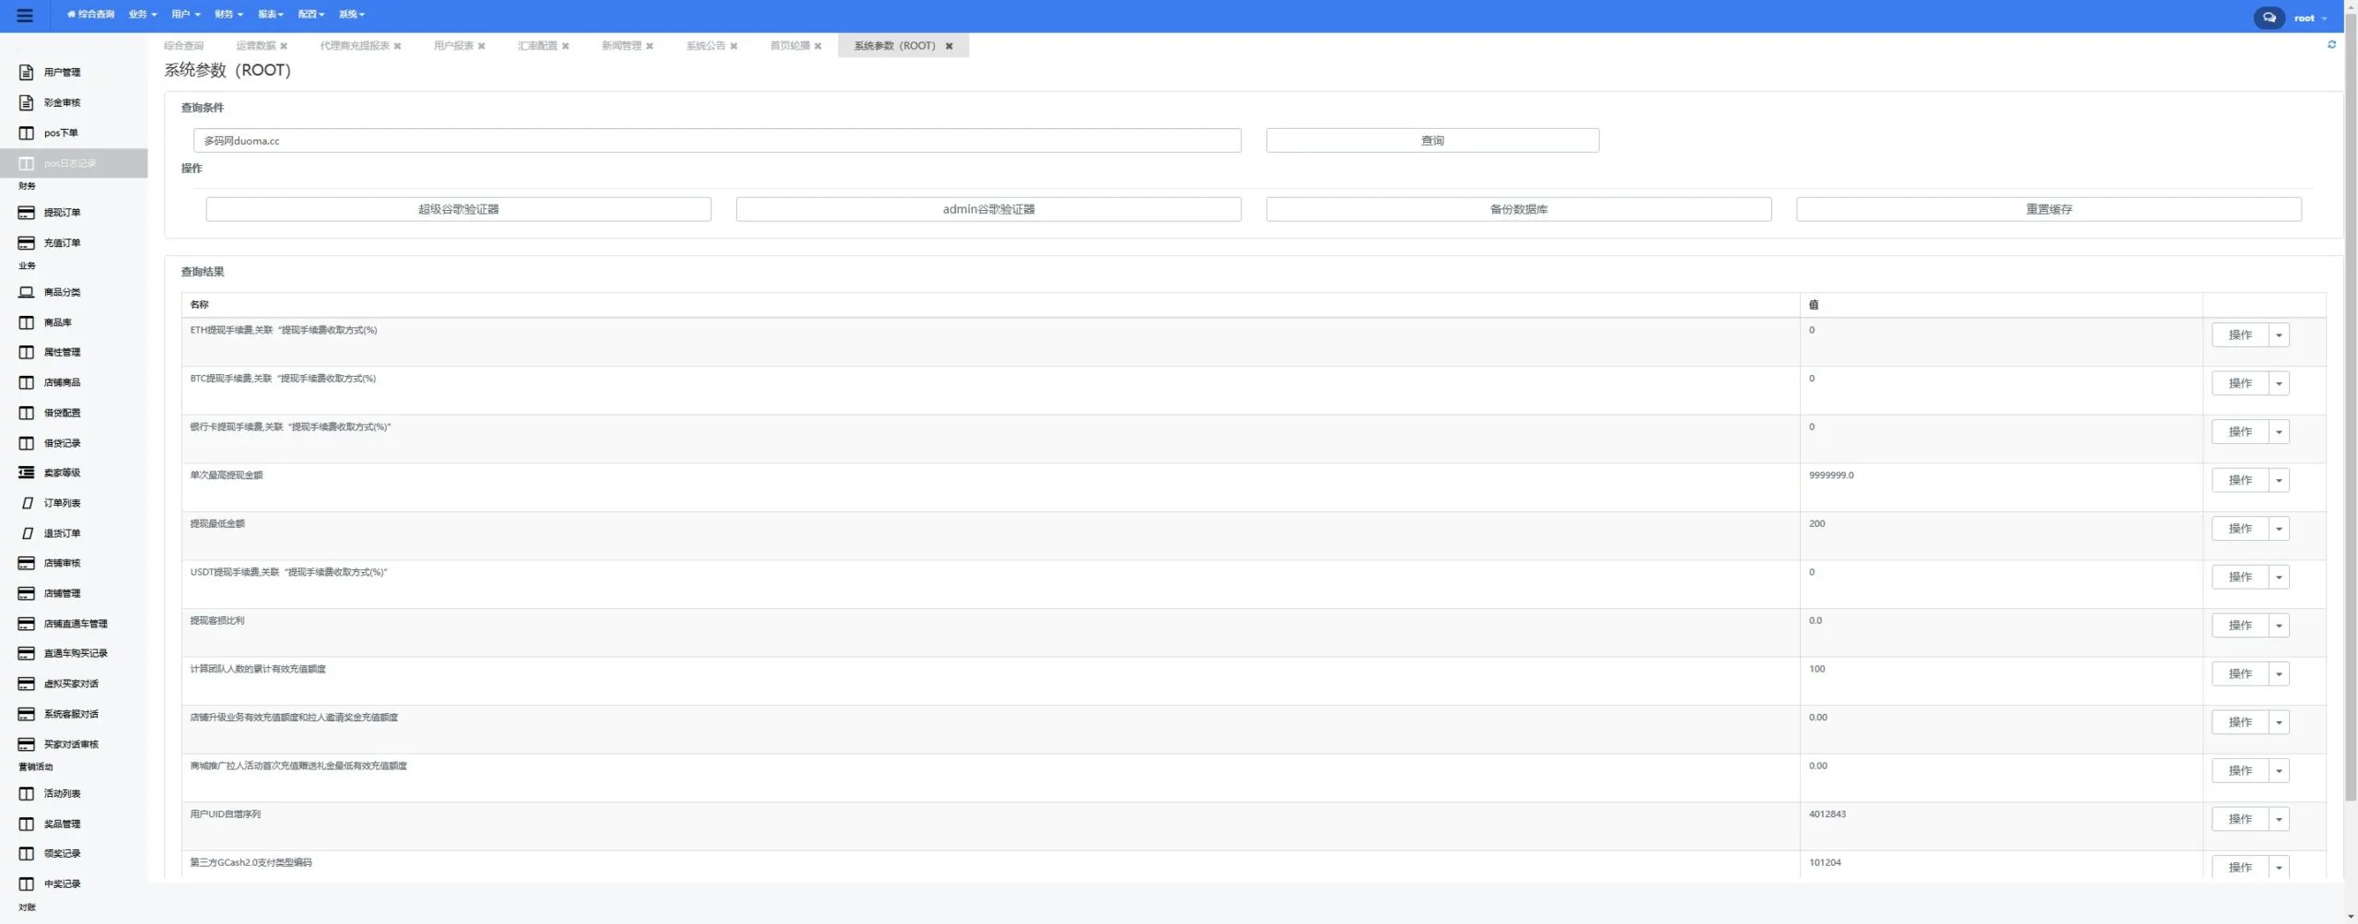The image size is (2358, 924).
Task: Click the admin谷歌验证器 button
Action: 988,209
